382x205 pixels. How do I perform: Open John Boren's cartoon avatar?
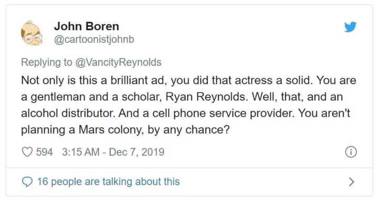31,33
